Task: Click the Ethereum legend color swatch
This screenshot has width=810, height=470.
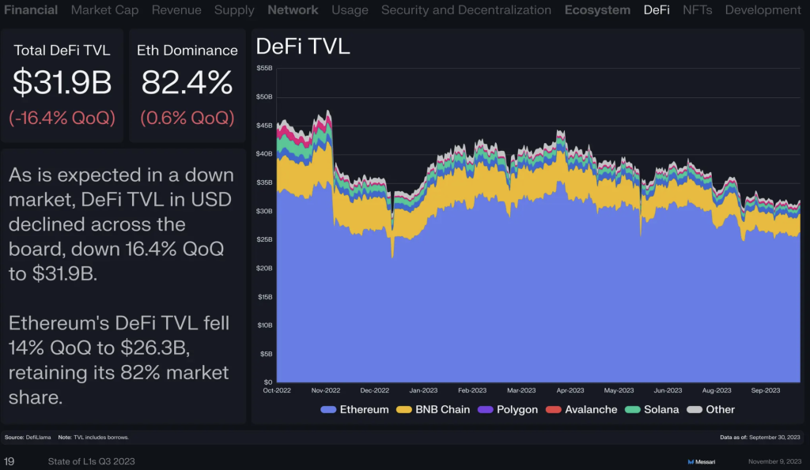Action: (x=328, y=410)
